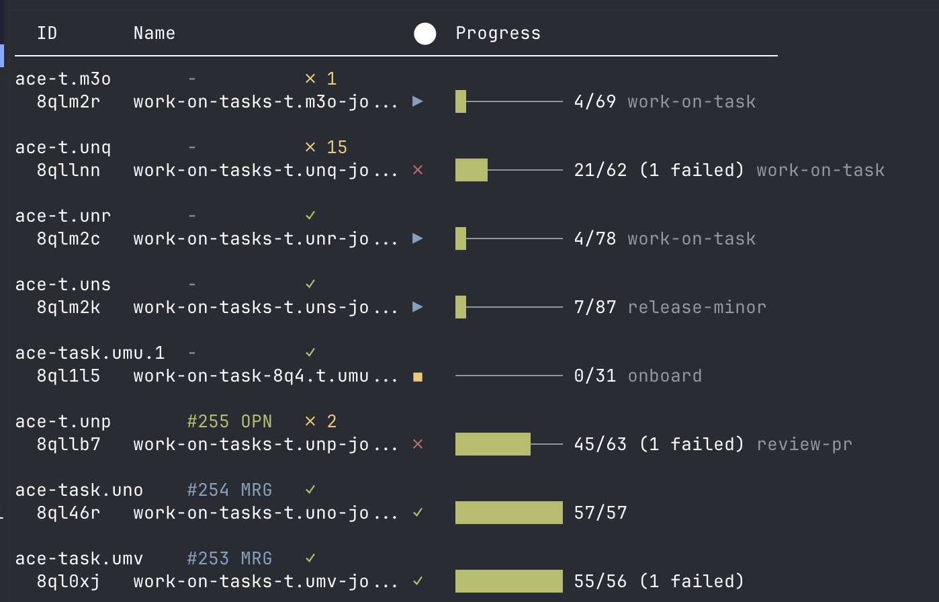
Task: Click the success checkmark for 8ql0xj run
Action: [x=418, y=581]
